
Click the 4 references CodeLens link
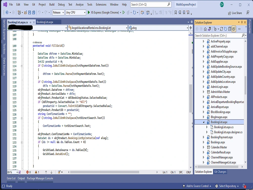(37, 42)
